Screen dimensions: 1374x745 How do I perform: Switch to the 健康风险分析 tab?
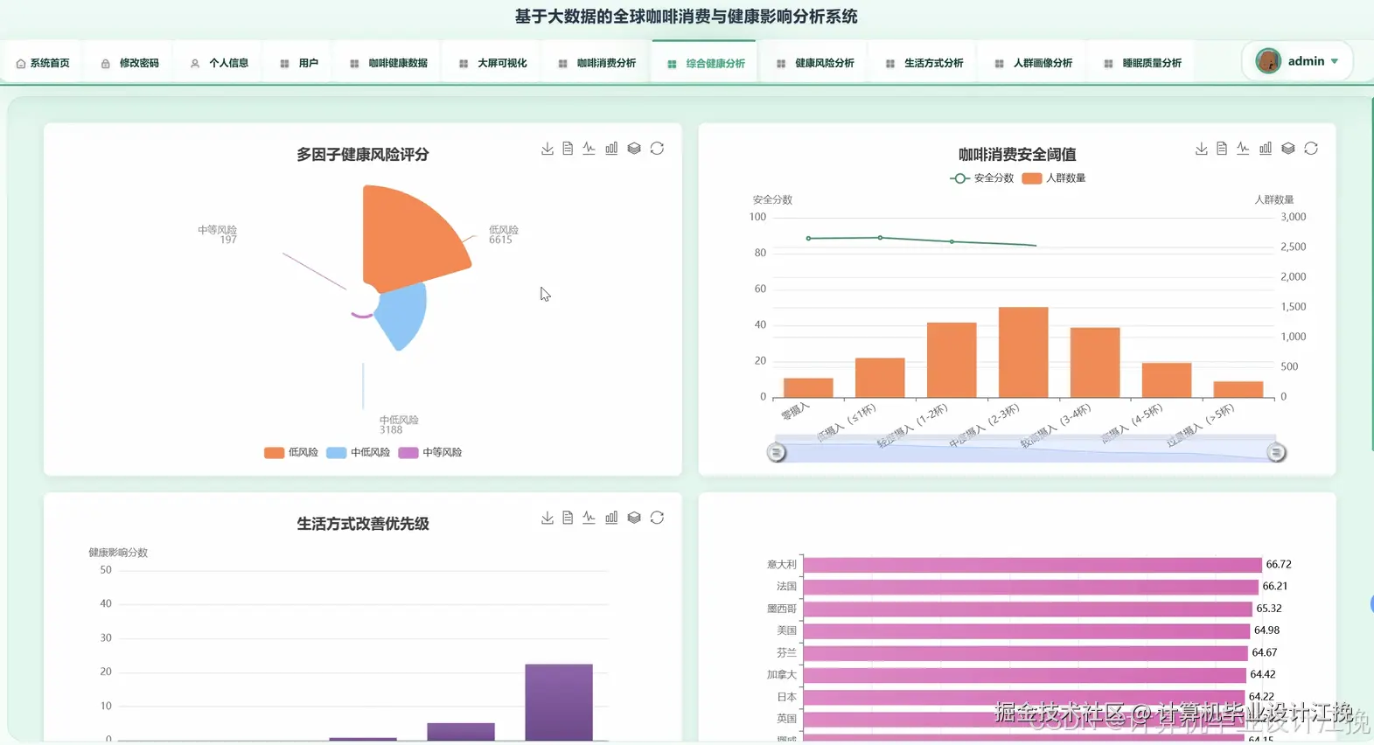[815, 63]
